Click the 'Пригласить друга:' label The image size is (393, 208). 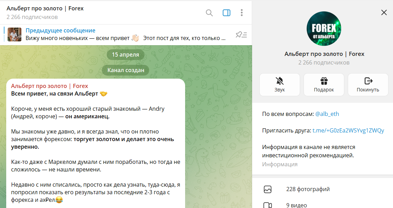coord(287,131)
